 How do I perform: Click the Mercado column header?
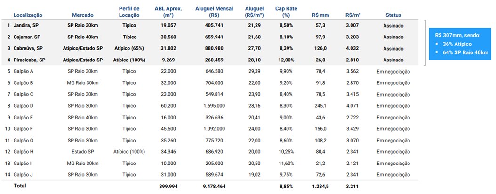point(82,15)
